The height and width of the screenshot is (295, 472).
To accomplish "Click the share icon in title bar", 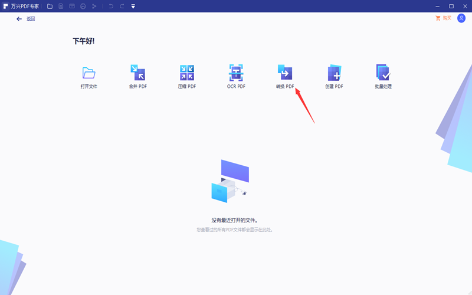I will [94, 6].
